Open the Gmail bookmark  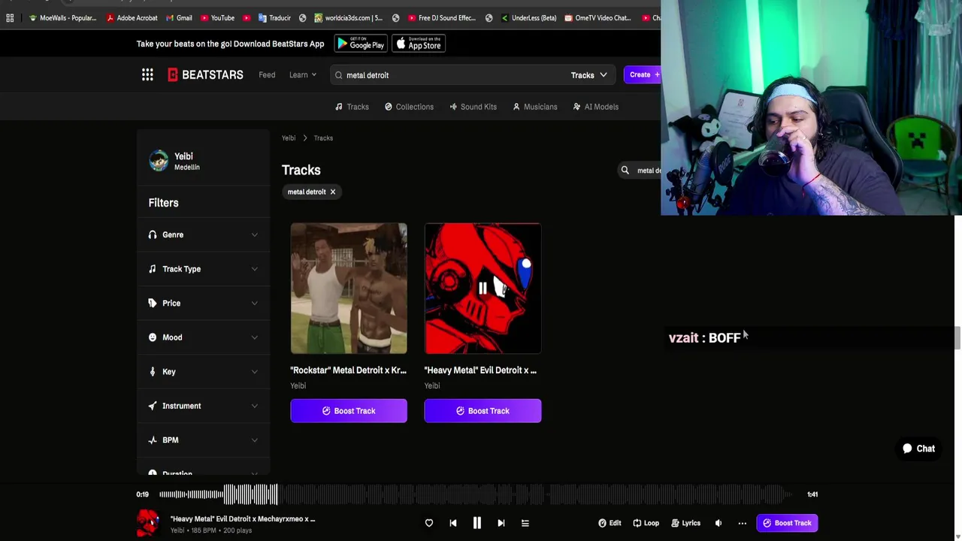pos(179,18)
